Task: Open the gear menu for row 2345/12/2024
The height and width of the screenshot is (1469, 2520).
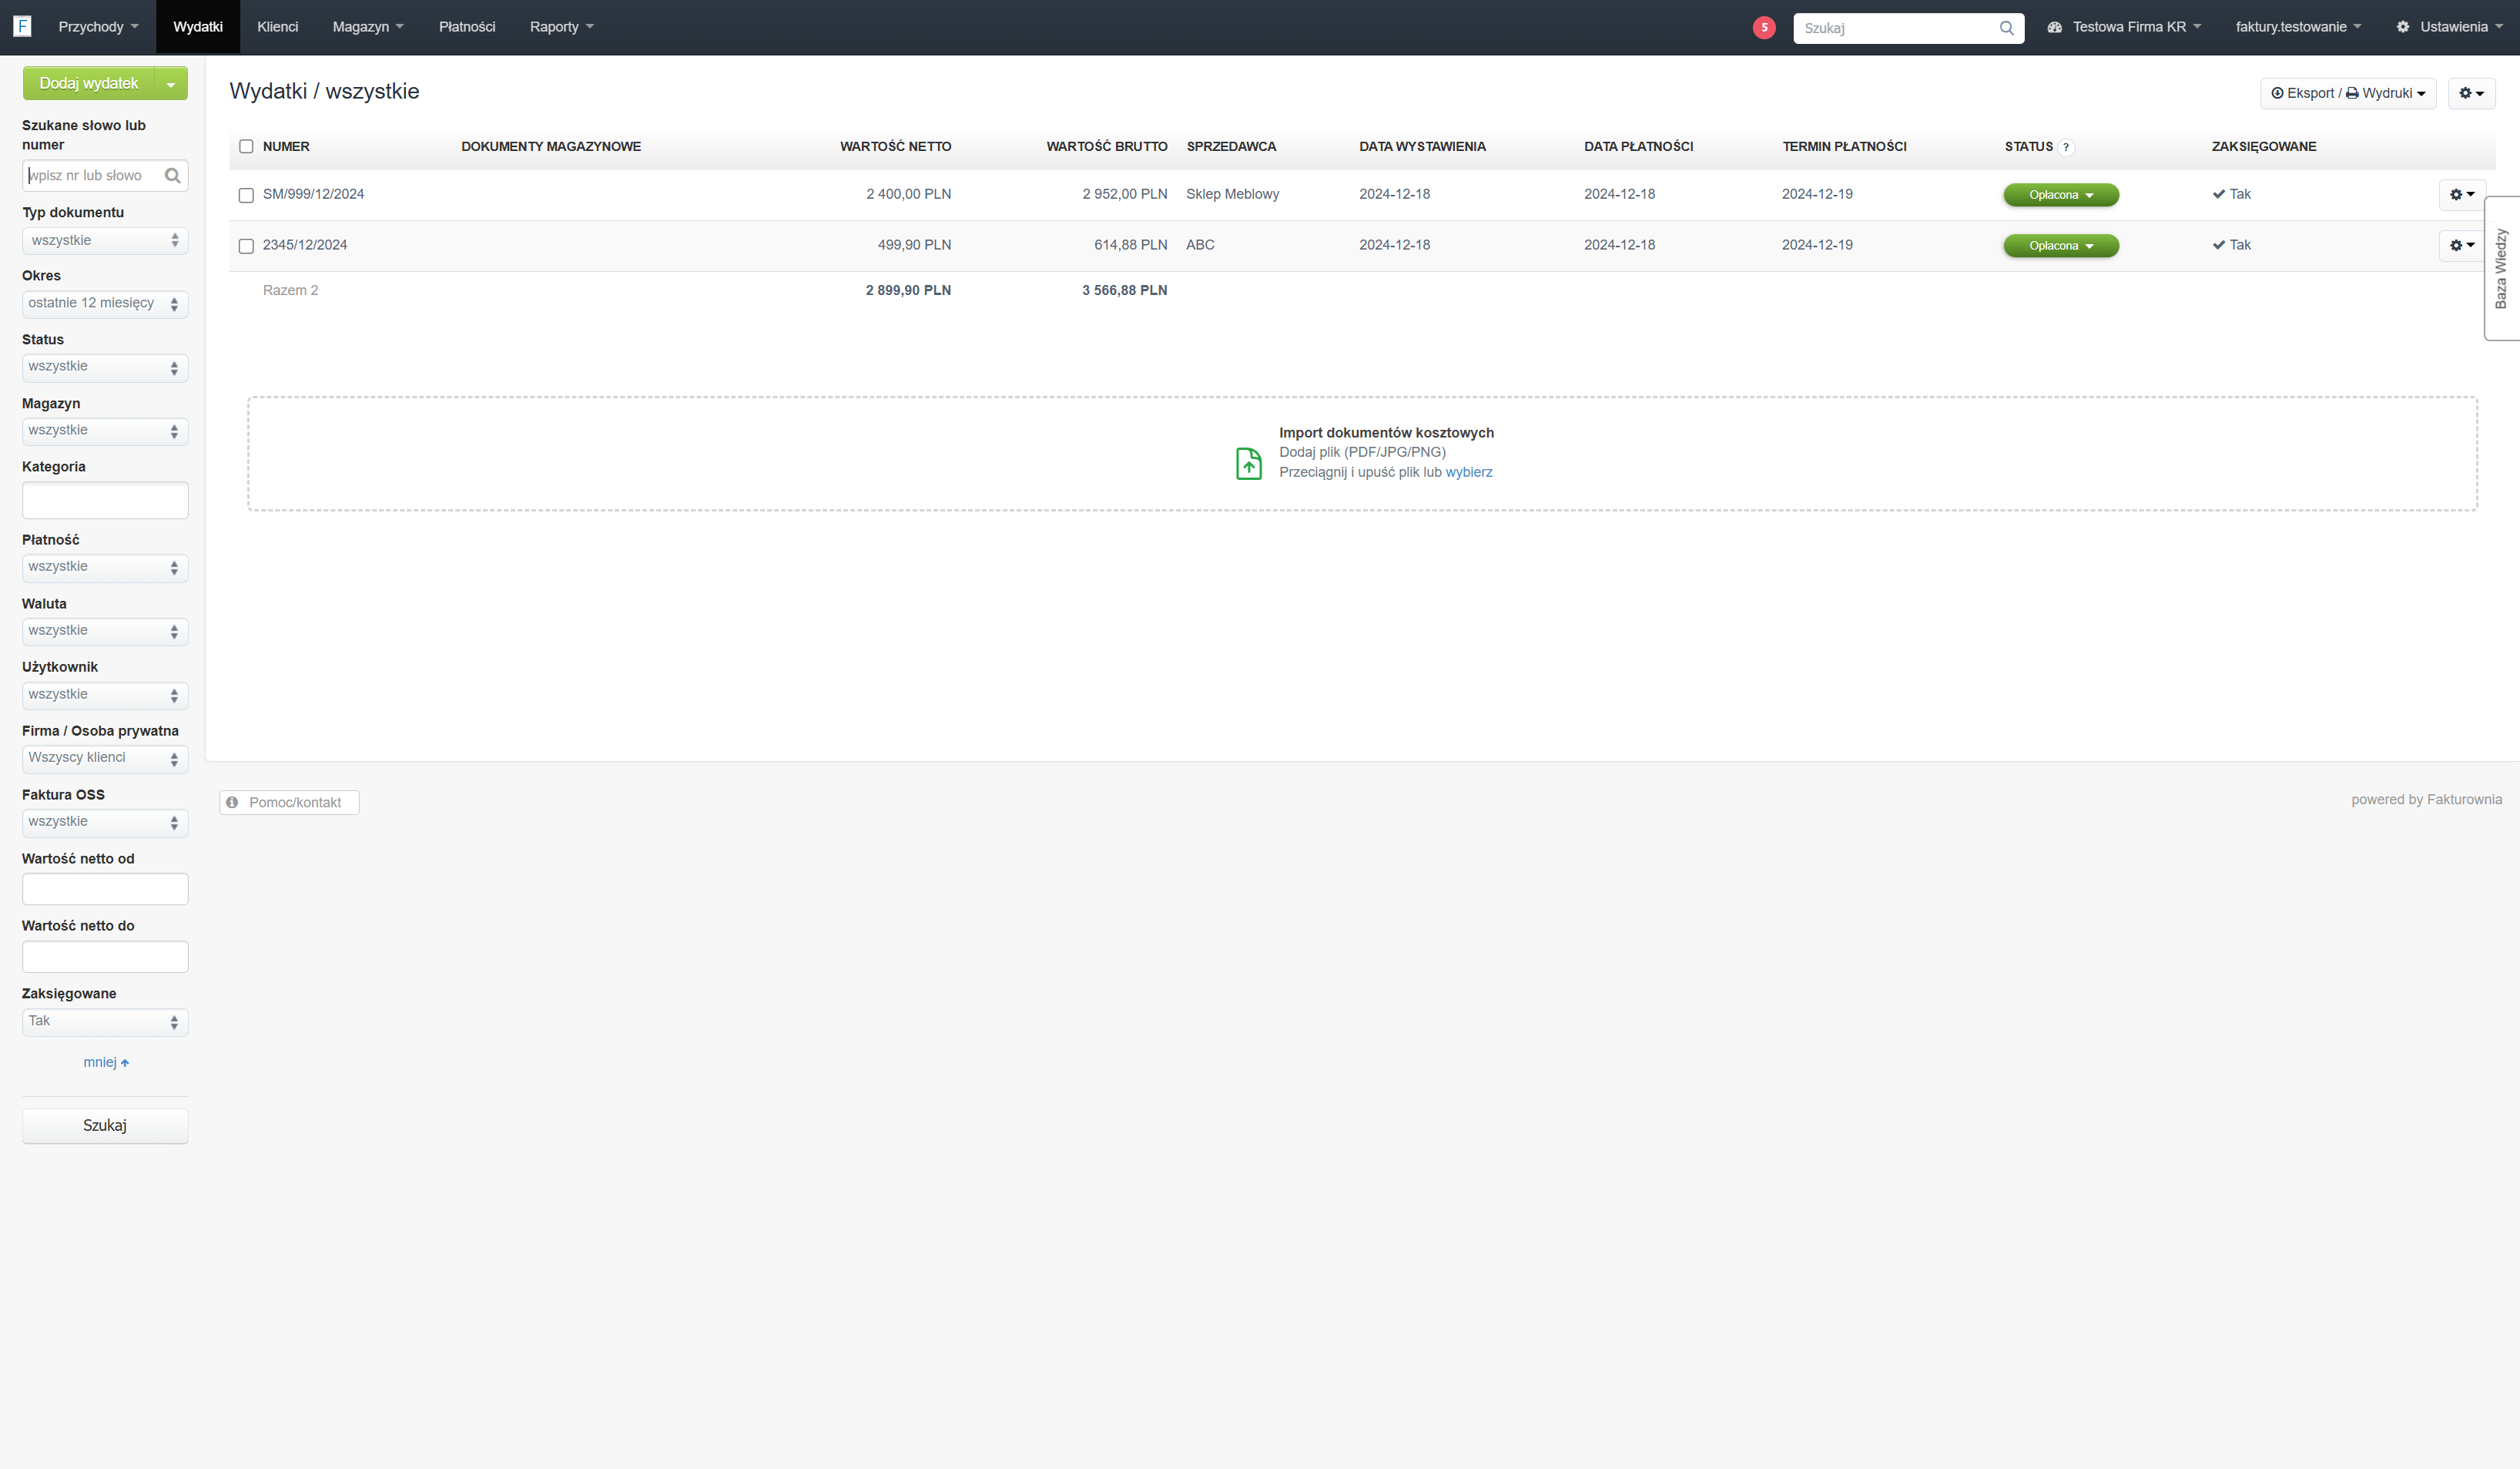Action: tap(2462, 246)
